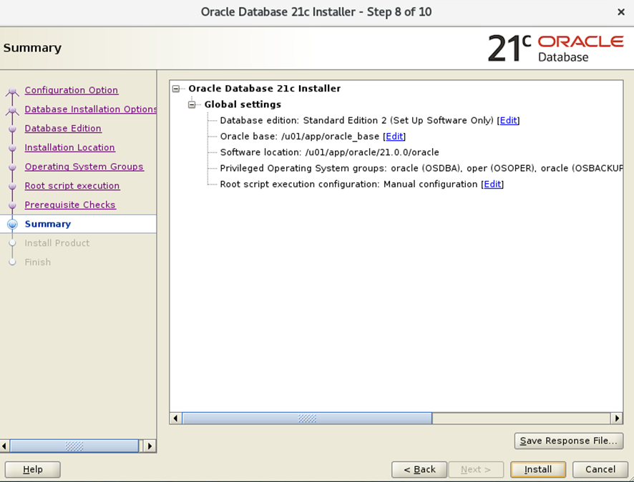Go back using the Back button
This screenshot has height=482, width=634.
tap(419, 469)
